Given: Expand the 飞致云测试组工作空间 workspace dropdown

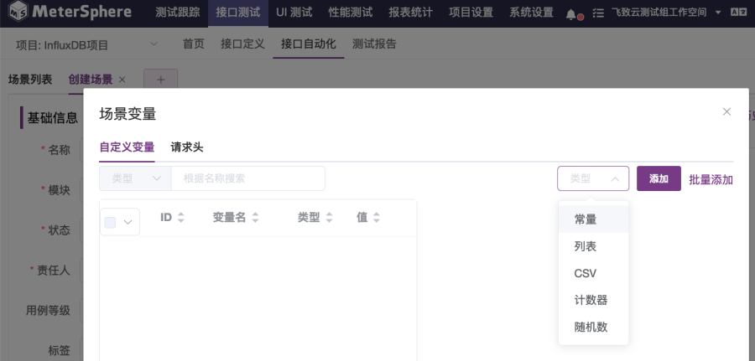Looking at the screenshot, I should (666, 13).
